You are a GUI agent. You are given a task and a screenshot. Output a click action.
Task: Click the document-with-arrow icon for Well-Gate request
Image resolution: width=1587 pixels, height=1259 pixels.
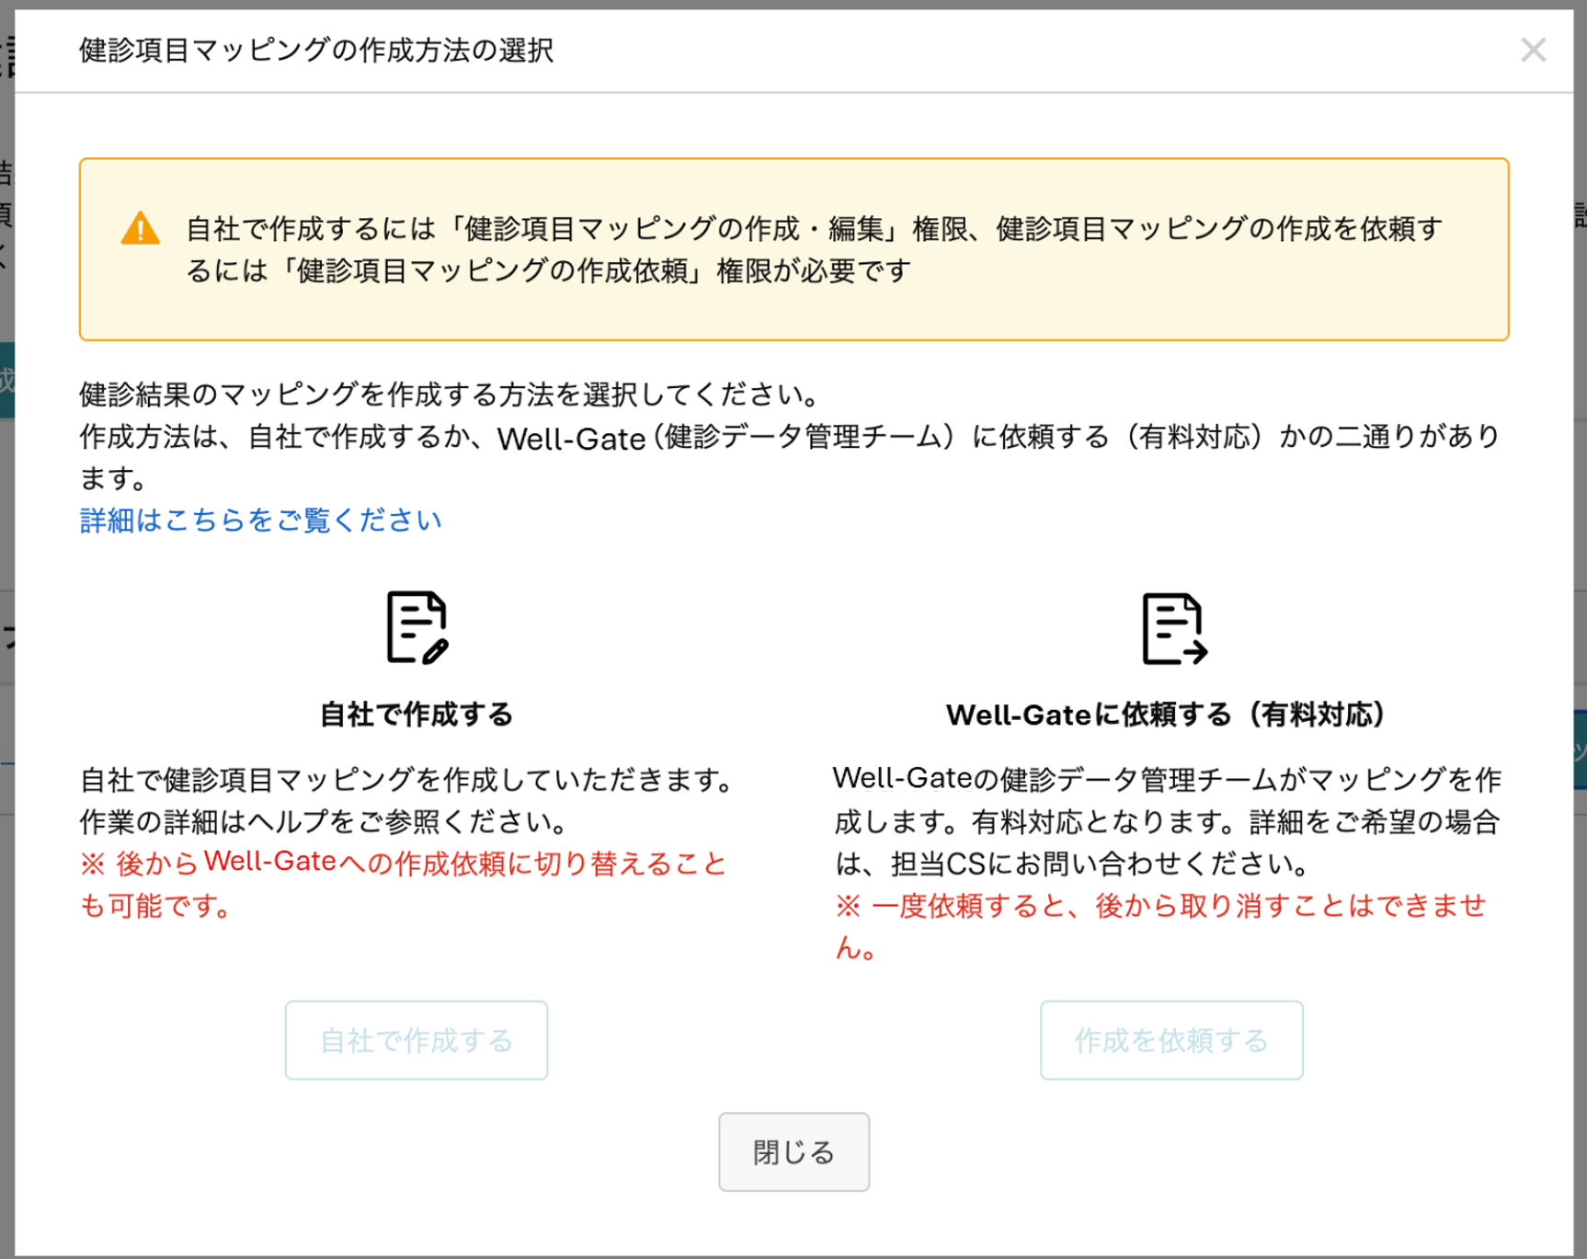click(1174, 629)
